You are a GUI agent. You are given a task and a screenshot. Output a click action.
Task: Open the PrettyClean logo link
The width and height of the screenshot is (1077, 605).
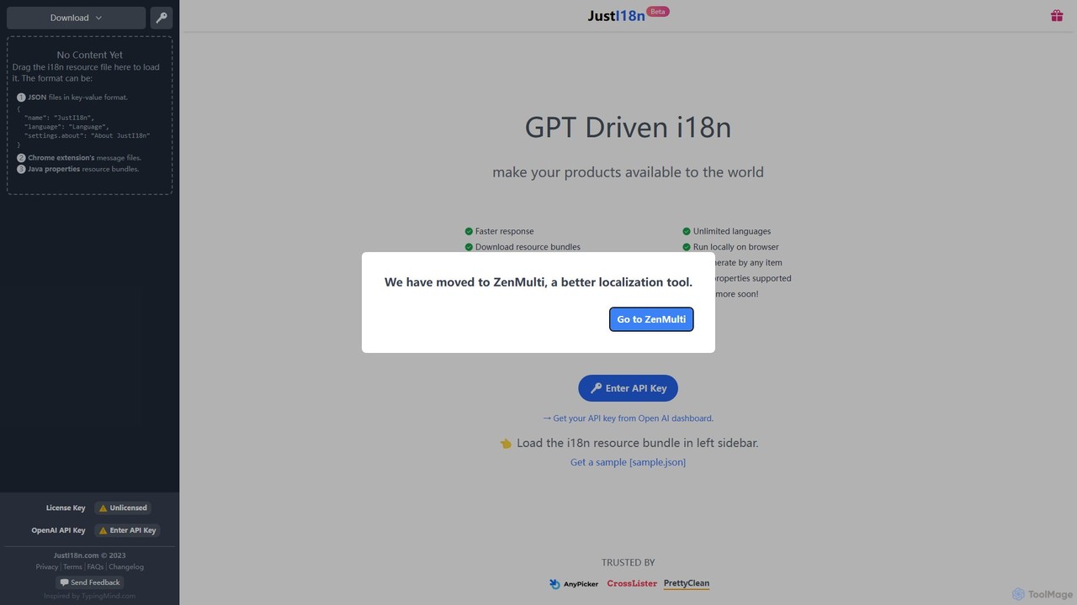click(687, 584)
